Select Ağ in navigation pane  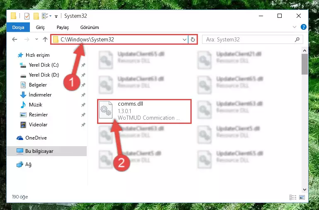(24, 164)
